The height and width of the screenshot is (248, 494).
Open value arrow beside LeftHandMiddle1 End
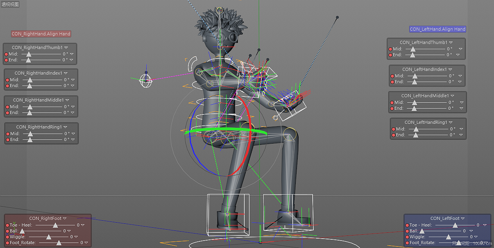point(462,108)
